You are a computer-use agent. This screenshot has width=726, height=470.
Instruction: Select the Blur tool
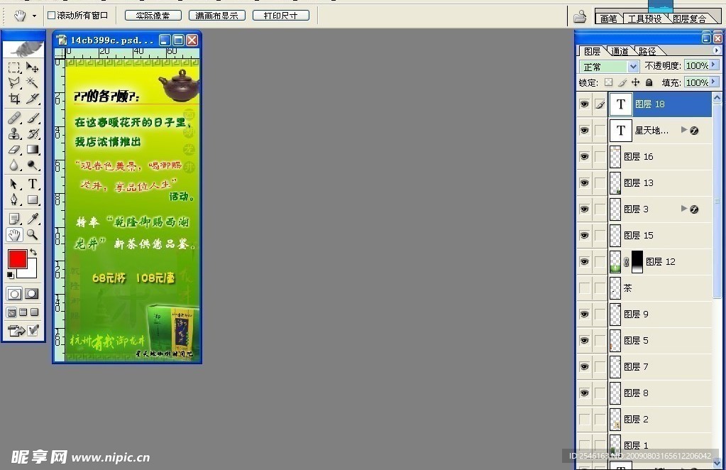[x=14, y=165]
